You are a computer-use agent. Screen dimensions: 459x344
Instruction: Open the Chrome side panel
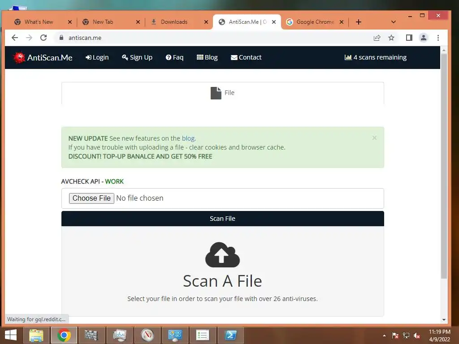point(409,38)
